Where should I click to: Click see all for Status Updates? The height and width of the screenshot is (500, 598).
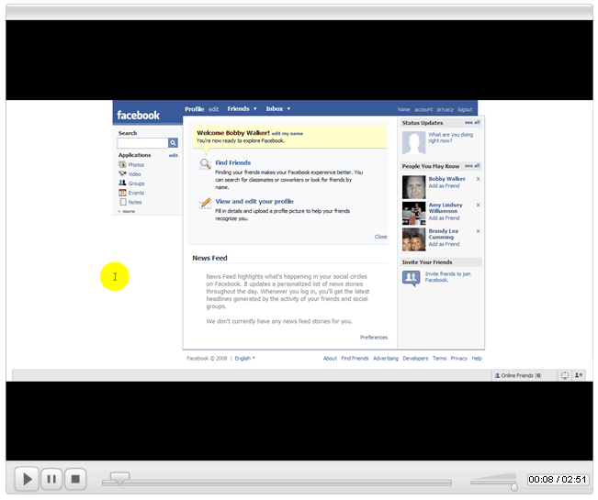point(472,123)
